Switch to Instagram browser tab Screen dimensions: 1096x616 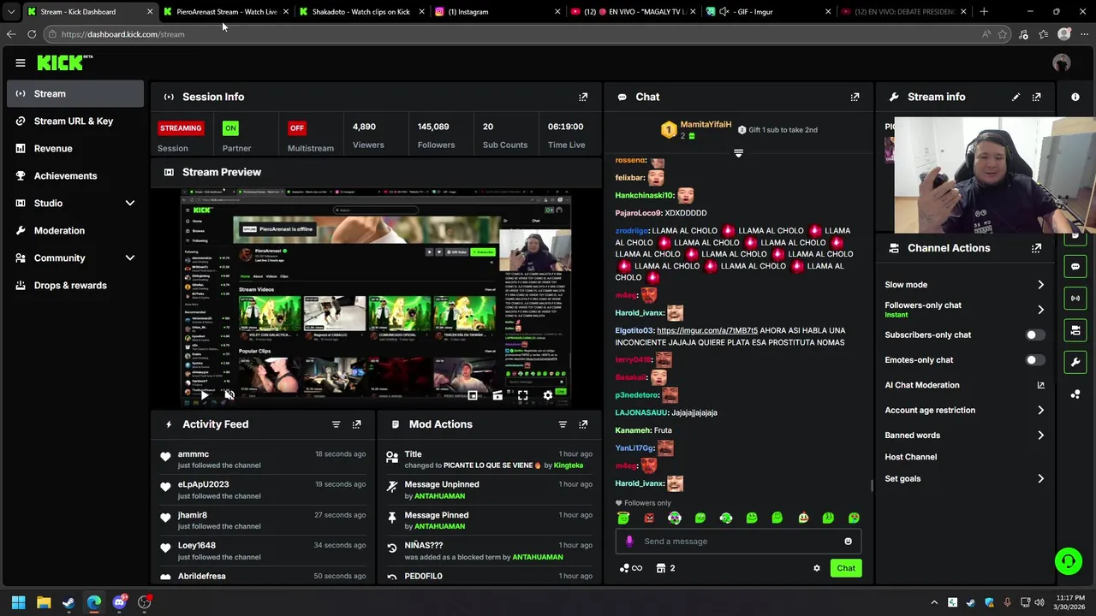click(x=495, y=12)
